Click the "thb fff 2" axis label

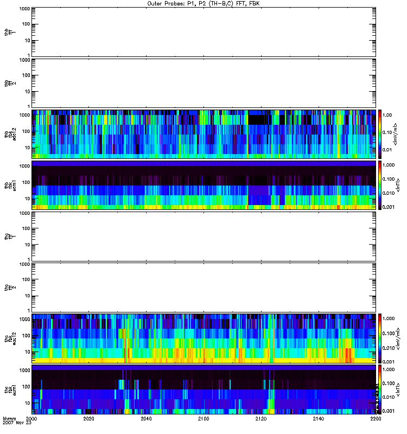coord(10,84)
